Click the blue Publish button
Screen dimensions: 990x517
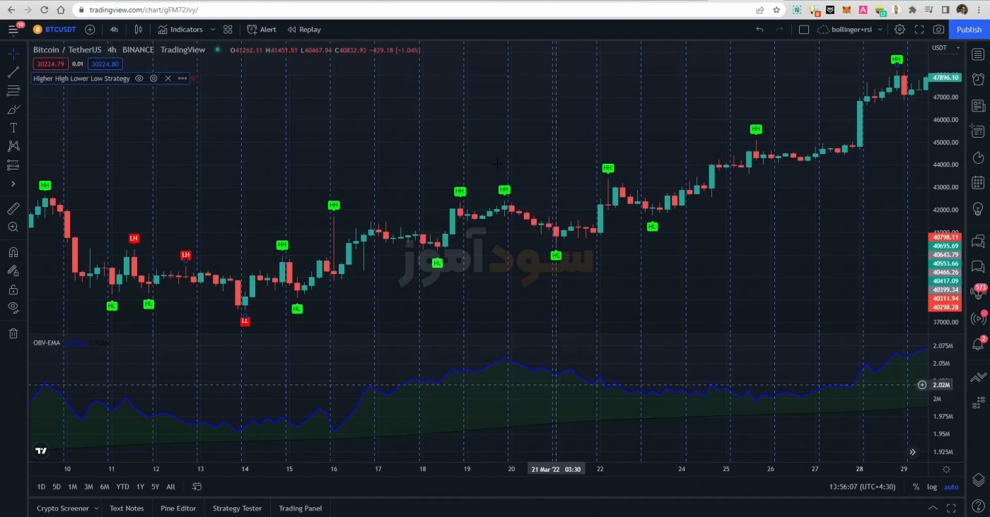pyautogui.click(x=969, y=30)
